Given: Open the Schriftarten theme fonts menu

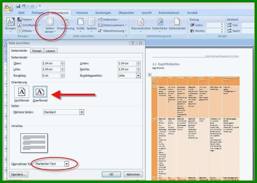Looking at the screenshot, I should [29, 25].
